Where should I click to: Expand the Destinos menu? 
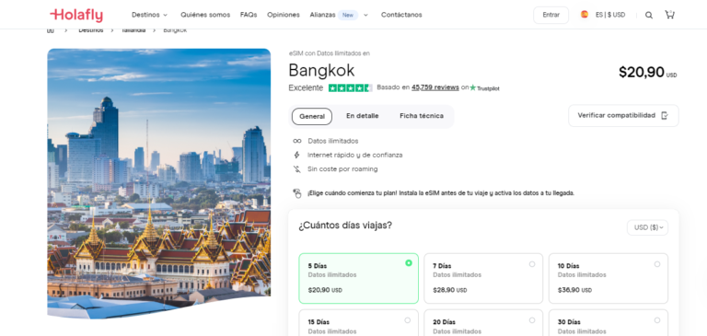click(x=149, y=15)
